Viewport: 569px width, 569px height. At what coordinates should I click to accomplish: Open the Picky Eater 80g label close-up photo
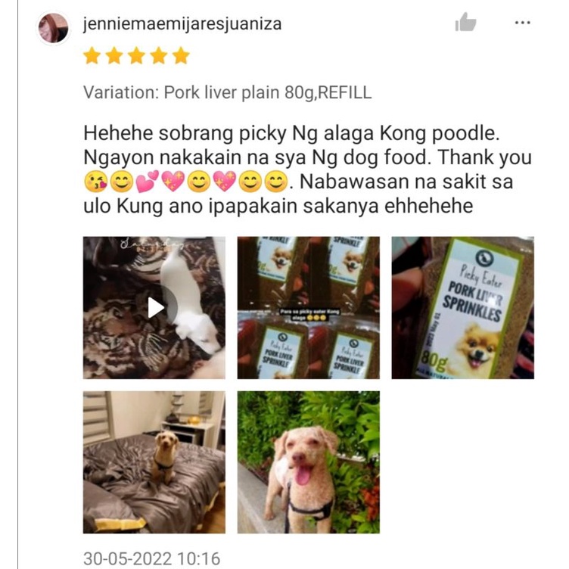462,308
